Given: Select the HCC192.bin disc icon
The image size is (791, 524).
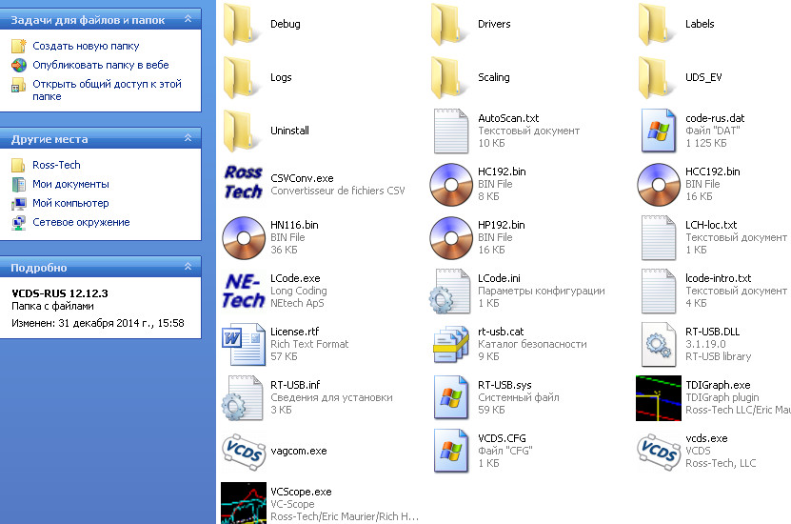Looking at the screenshot, I should point(659,184).
